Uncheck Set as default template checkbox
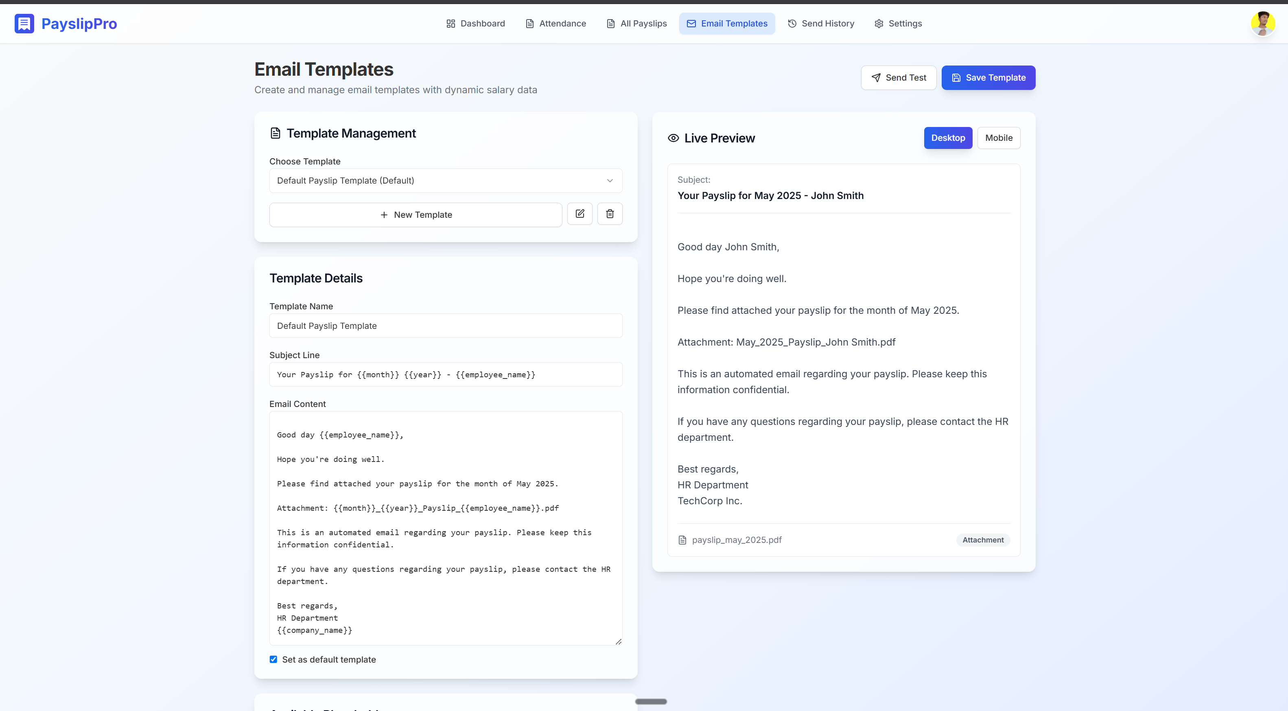Viewport: 1288px width, 711px height. pyautogui.click(x=273, y=659)
